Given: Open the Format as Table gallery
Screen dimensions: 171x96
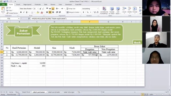Looking at the screenshot, I should point(112,10).
